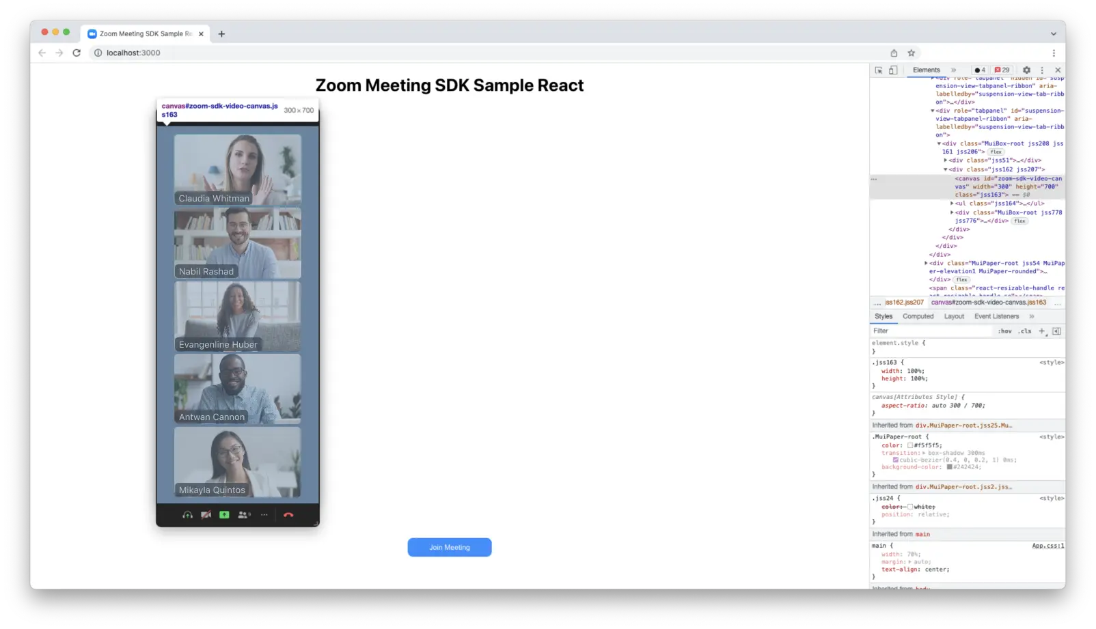Image resolution: width=1096 pixels, height=629 pixels.
Task: Activate the DevTools inspect element tool
Action: (879, 70)
